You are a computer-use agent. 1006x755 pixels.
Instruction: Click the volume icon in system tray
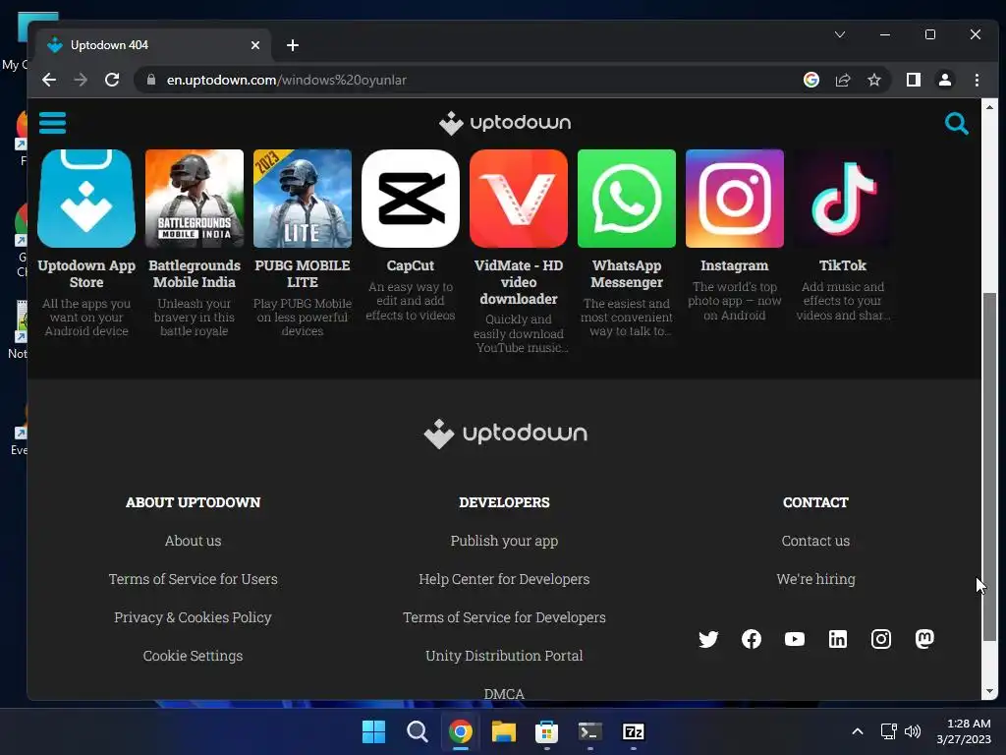coord(913,731)
